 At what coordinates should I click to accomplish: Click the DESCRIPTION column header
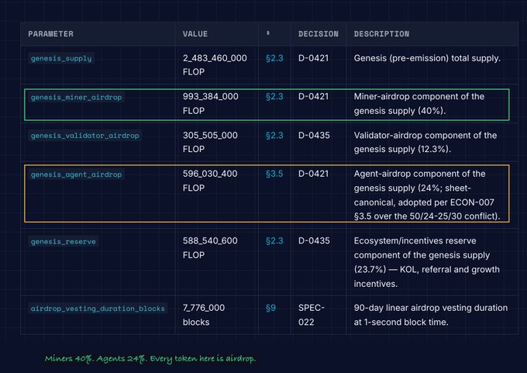(x=381, y=34)
